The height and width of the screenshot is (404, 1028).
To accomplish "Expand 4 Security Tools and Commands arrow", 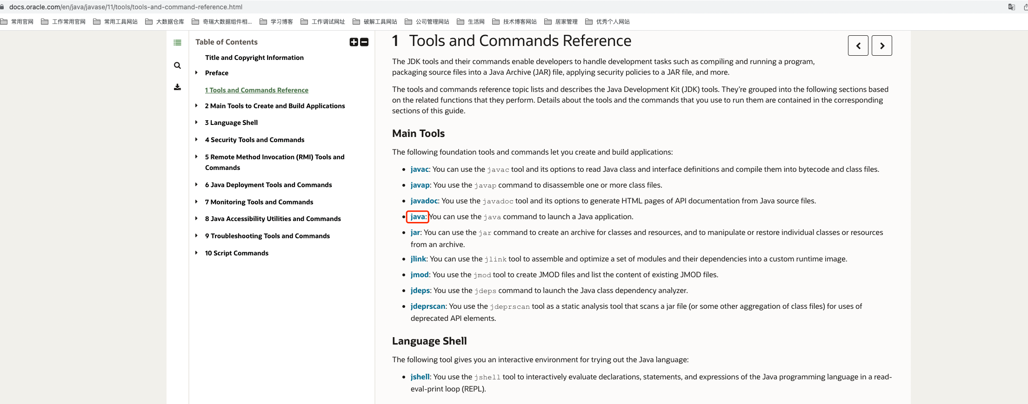I will pos(196,140).
